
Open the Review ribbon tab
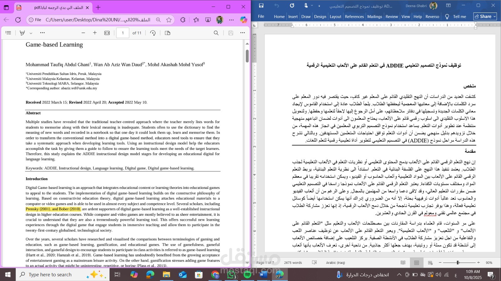pos(392,17)
